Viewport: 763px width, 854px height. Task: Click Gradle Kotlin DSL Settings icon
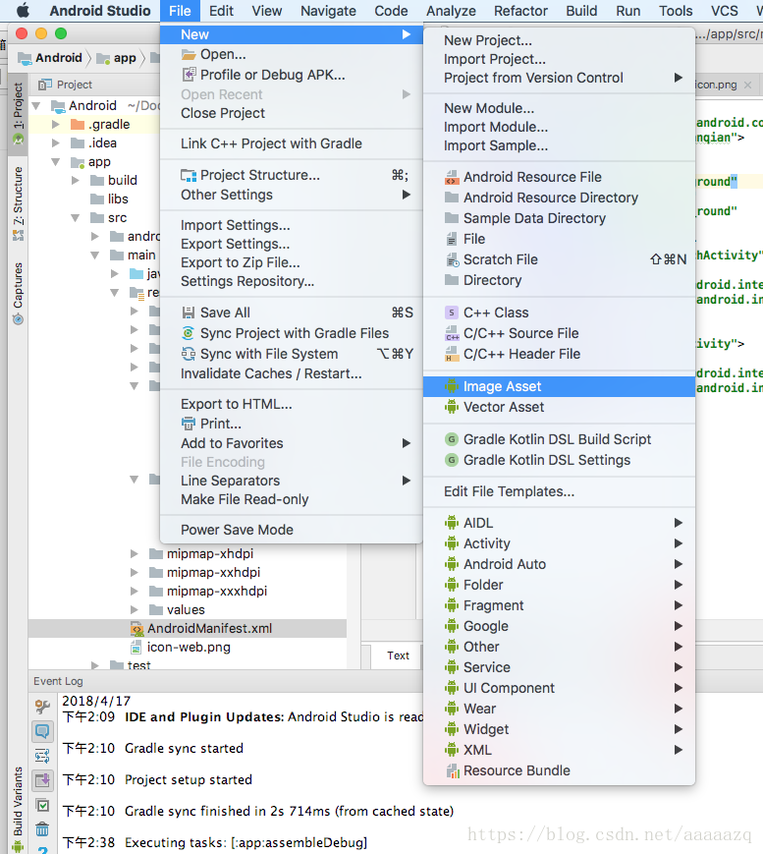pos(452,460)
